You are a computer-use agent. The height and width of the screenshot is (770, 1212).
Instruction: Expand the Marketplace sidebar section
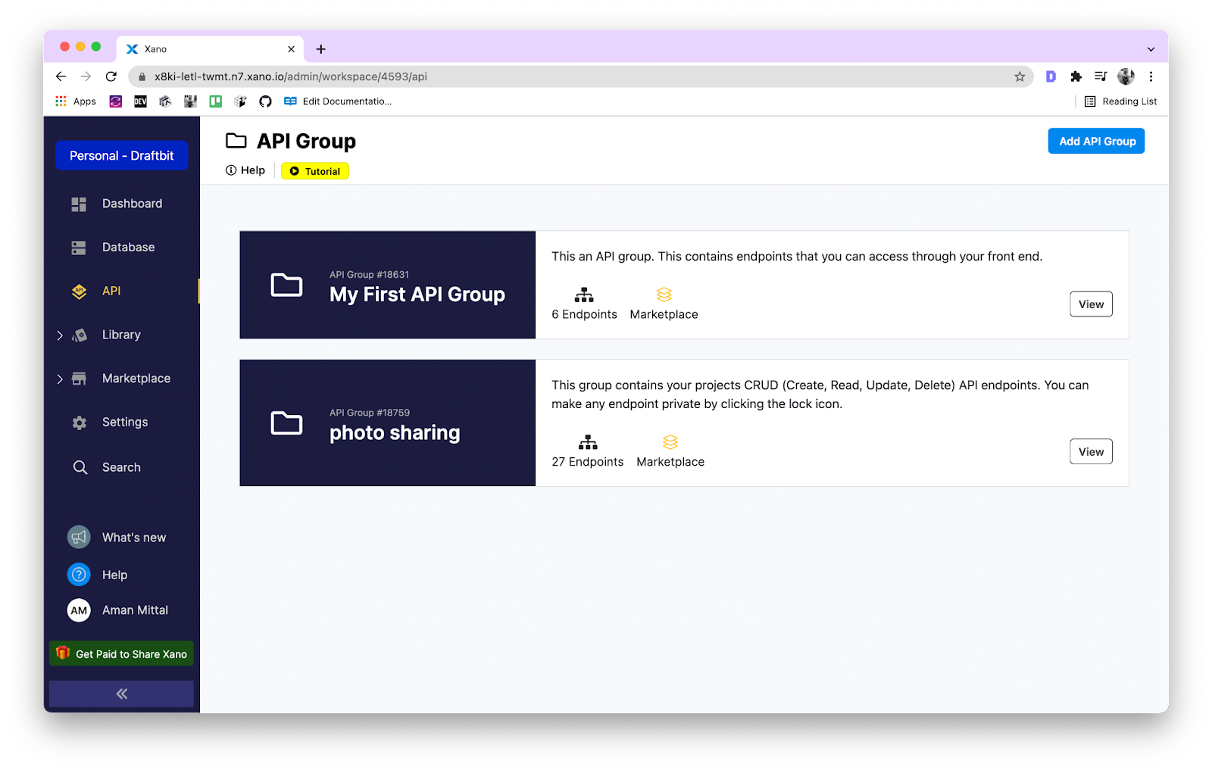(x=61, y=379)
